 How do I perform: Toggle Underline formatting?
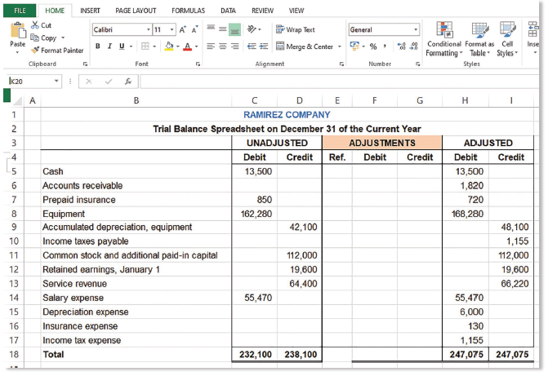(122, 46)
